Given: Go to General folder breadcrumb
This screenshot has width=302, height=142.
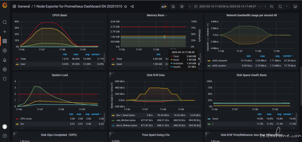Looking at the screenshot, I should [x=24, y=6].
